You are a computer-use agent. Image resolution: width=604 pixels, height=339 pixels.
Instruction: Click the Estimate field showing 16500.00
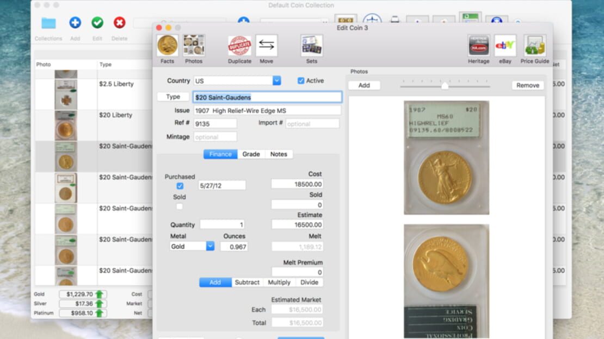[x=297, y=225]
